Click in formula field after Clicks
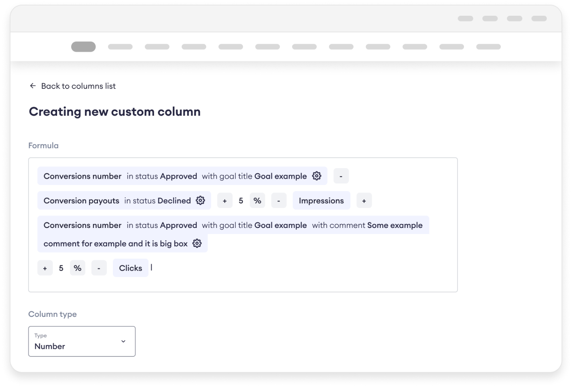The image size is (572, 388). click(x=243, y=268)
